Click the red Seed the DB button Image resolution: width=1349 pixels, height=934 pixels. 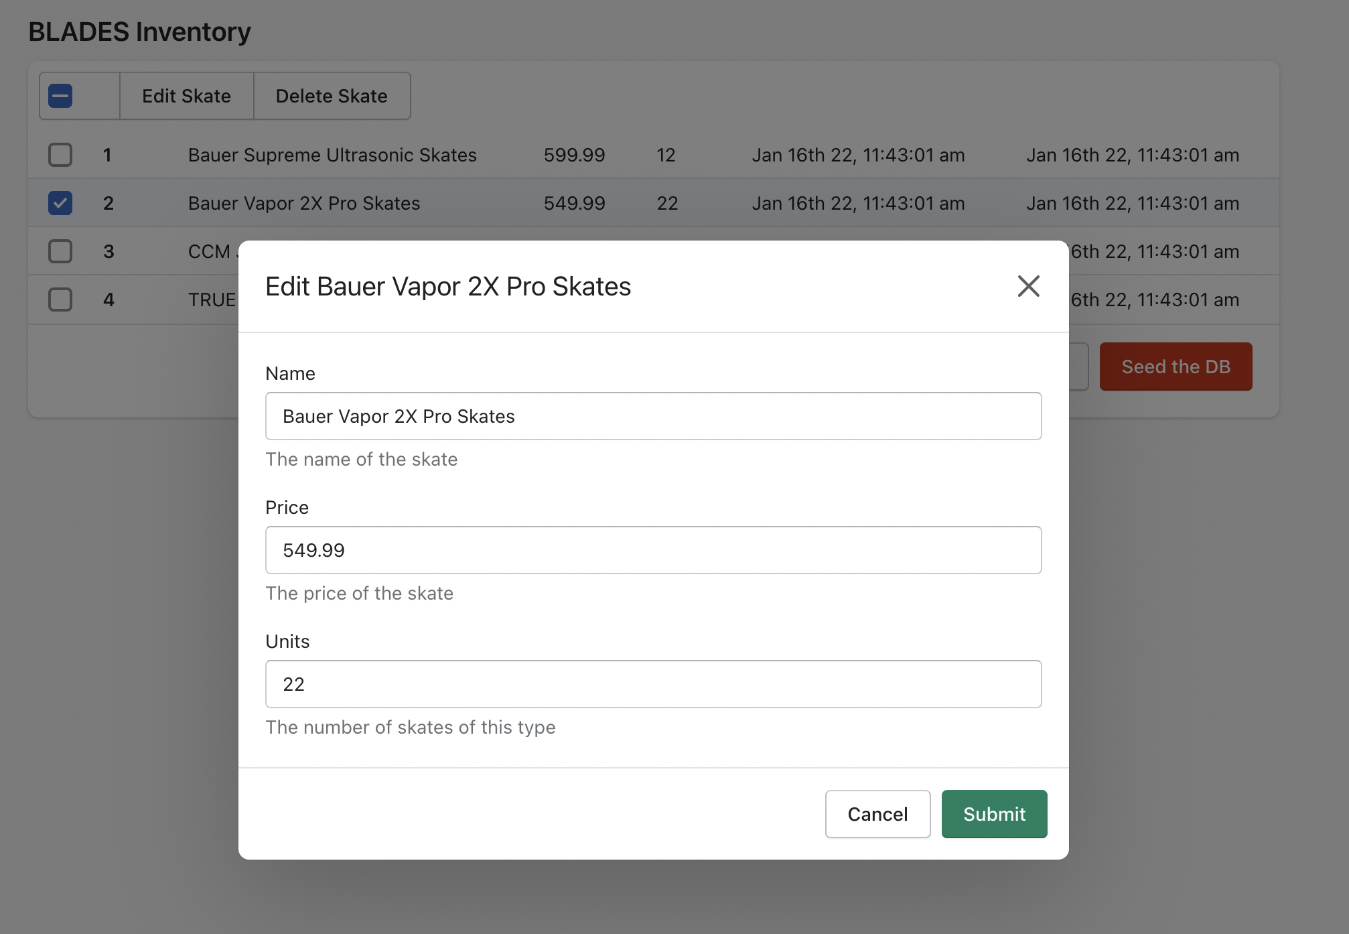tap(1176, 366)
